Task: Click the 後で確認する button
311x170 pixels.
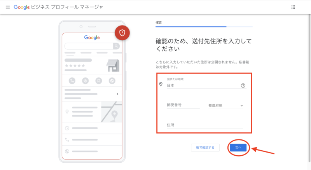Action: 205,148
